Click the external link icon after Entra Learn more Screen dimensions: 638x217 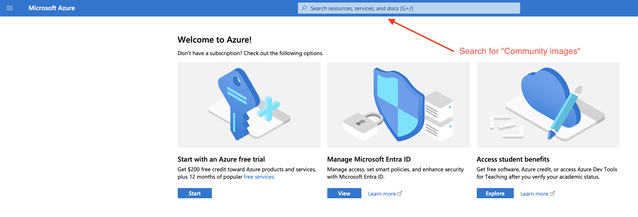coord(400,193)
